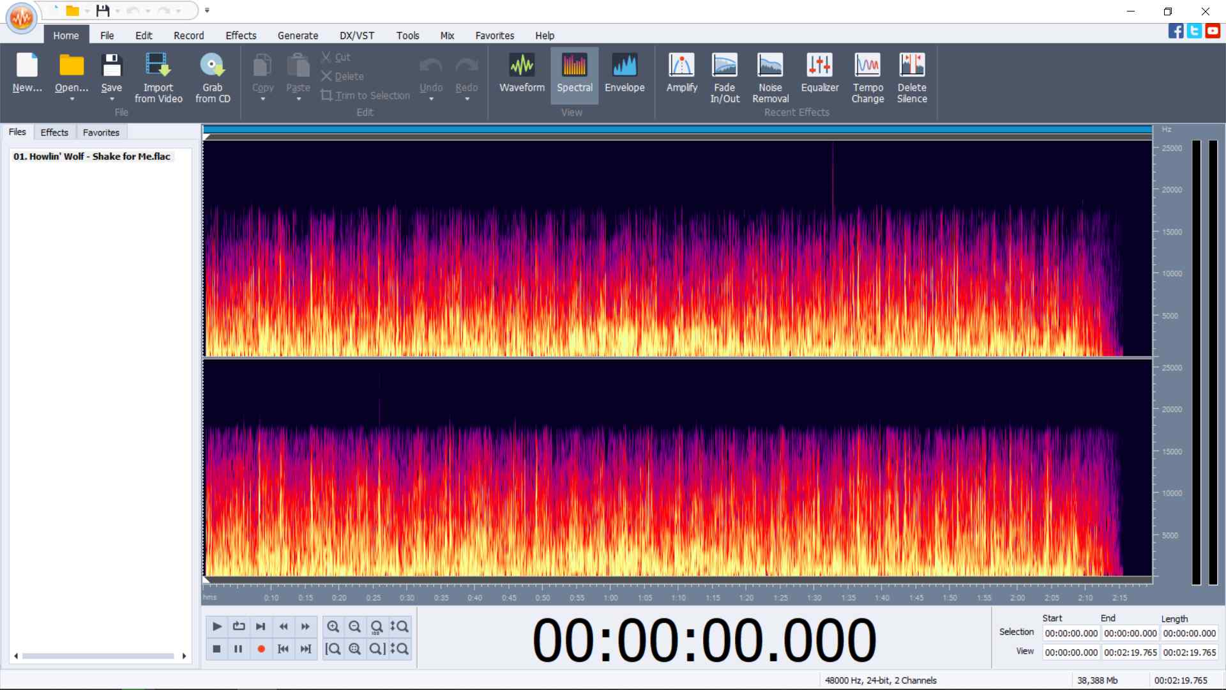Open the Customize Quick Access Toolbar dropdown
The width and height of the screenshot is (1226, 690).
click(207, 10)
